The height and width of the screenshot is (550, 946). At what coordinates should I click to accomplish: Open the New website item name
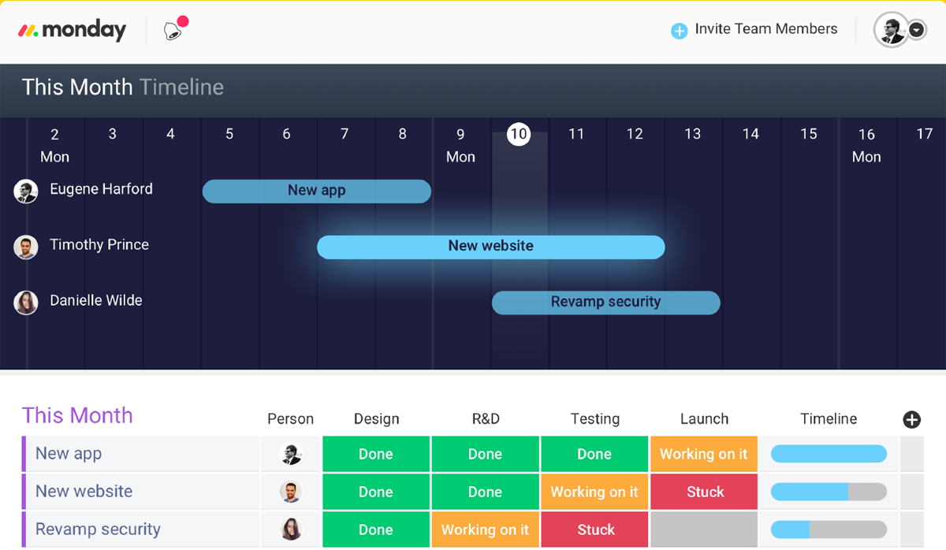[x=84, y=492]
